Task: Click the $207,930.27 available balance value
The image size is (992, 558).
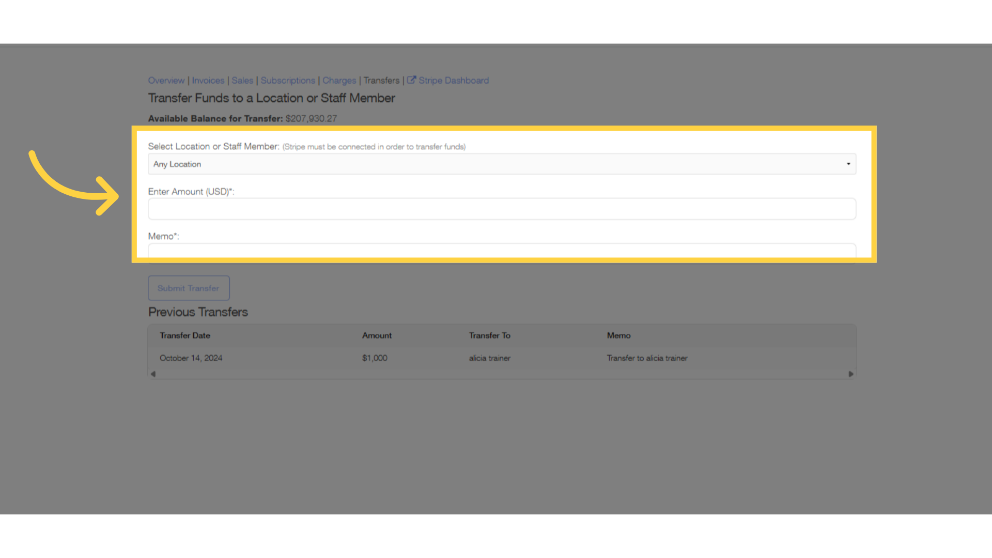Action: point(311,118)
